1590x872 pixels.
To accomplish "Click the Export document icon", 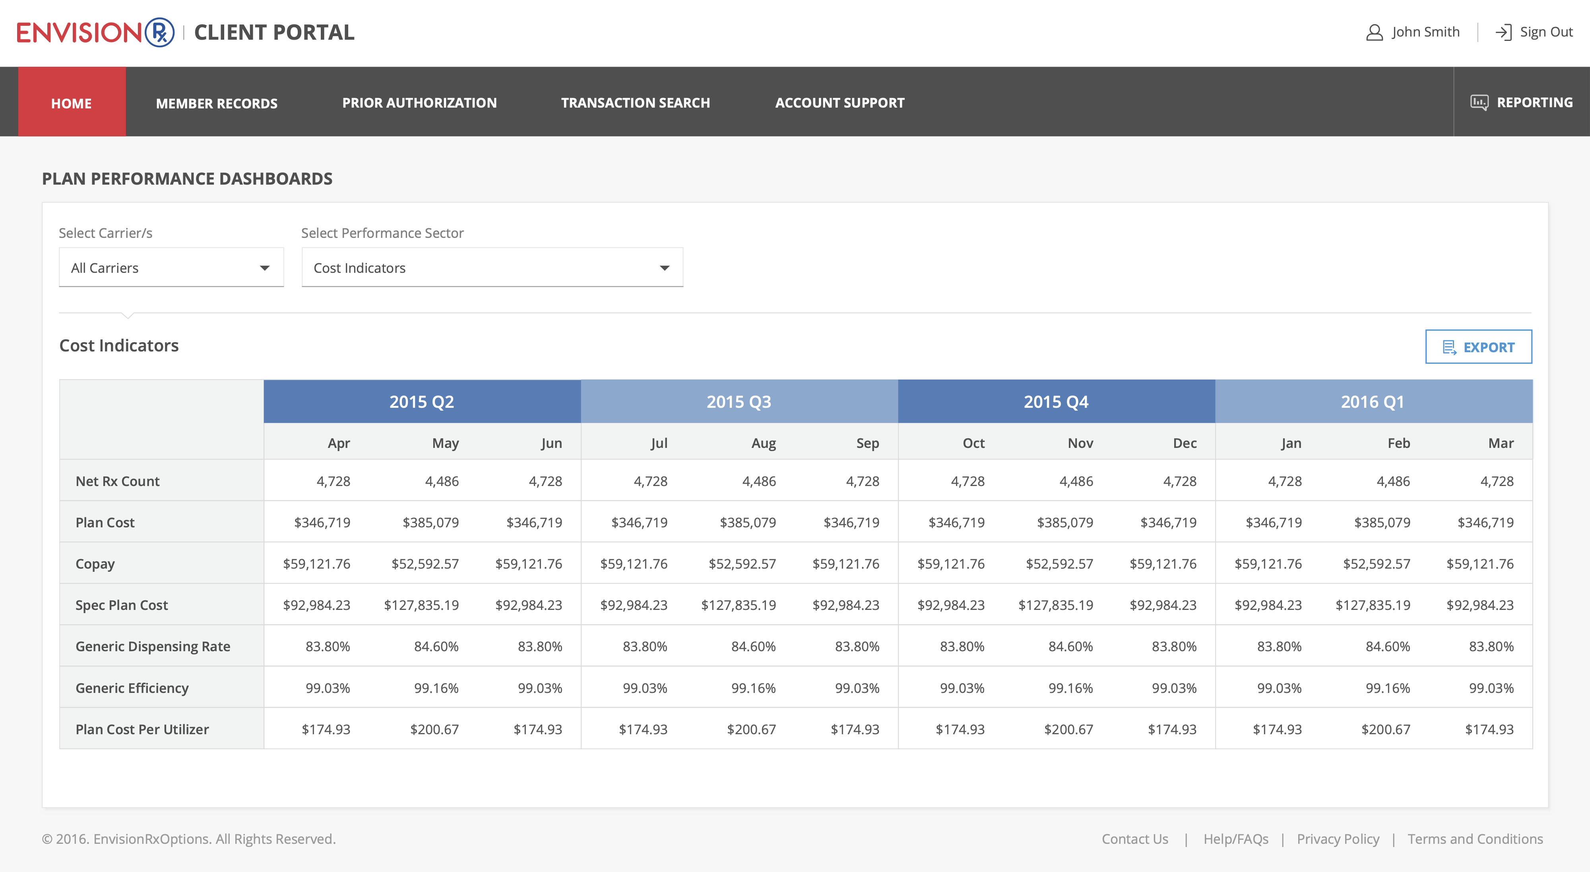I will coord(1449,347).
